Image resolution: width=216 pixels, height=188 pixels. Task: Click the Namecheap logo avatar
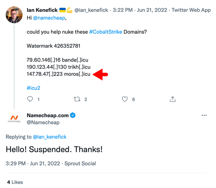(x=14, y=119)
